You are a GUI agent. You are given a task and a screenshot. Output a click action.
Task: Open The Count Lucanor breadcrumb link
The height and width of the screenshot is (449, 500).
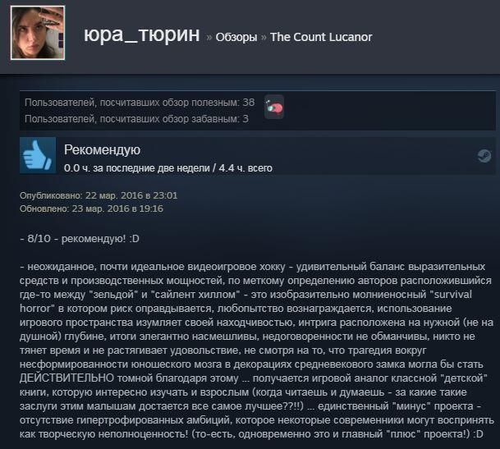pyautogui.click(x=321, y=37)
